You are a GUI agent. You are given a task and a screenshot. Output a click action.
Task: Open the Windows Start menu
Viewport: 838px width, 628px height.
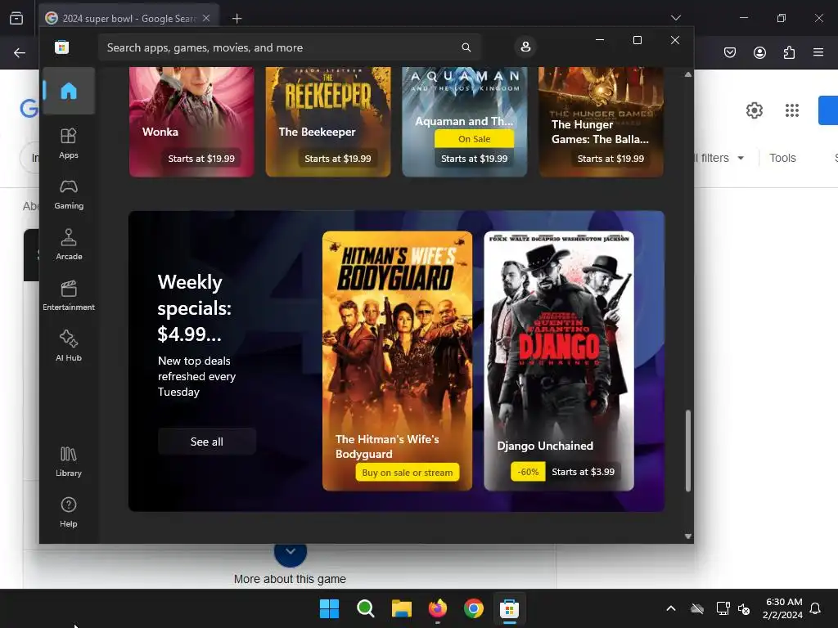(329, 608)
